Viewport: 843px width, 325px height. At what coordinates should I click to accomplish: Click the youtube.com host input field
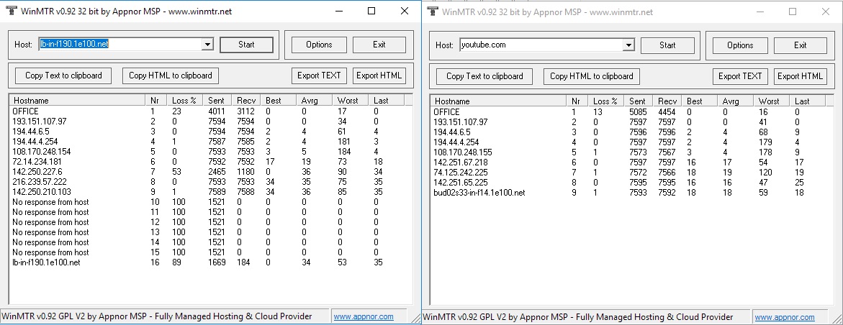coord(540,45)
